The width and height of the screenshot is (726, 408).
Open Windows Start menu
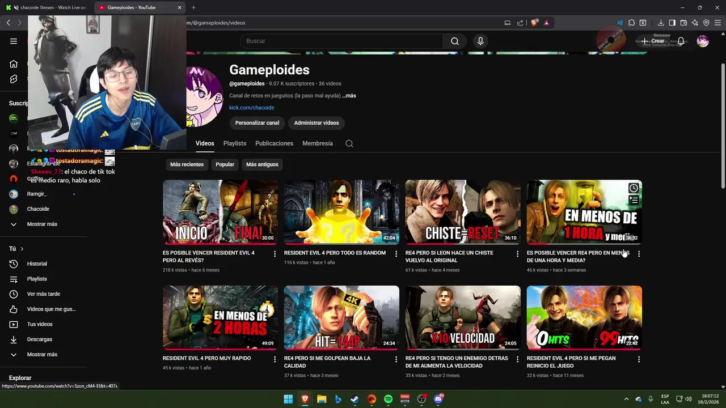pyautogui.click(x=288, y=399)
